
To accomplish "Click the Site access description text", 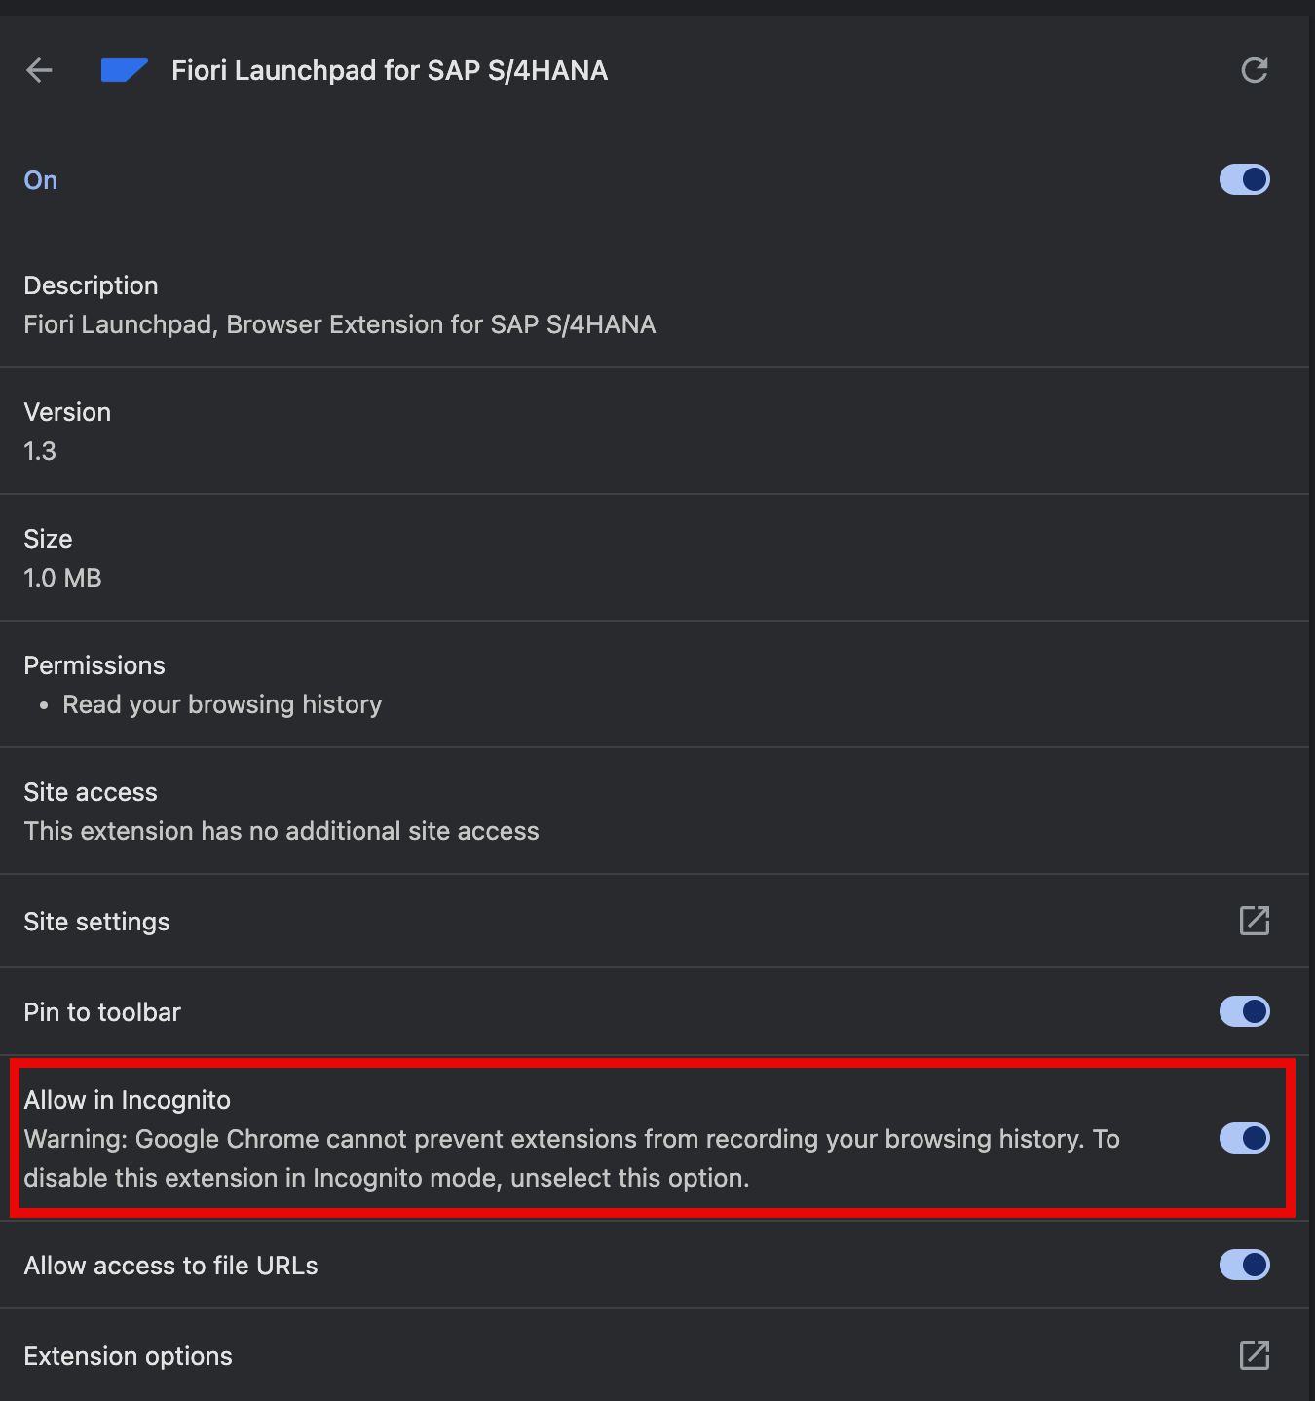I will tap(282, 831).
